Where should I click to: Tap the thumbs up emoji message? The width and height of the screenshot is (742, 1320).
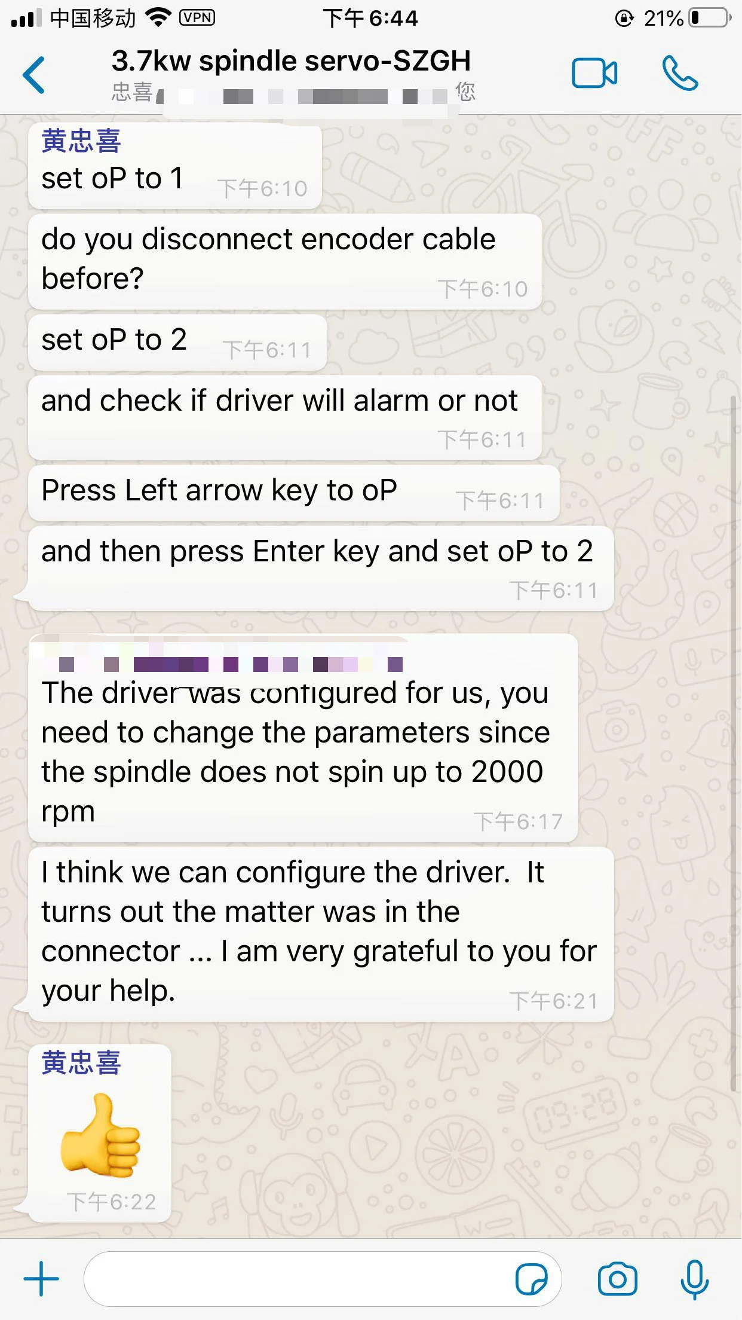click(x=100, y=1134)
